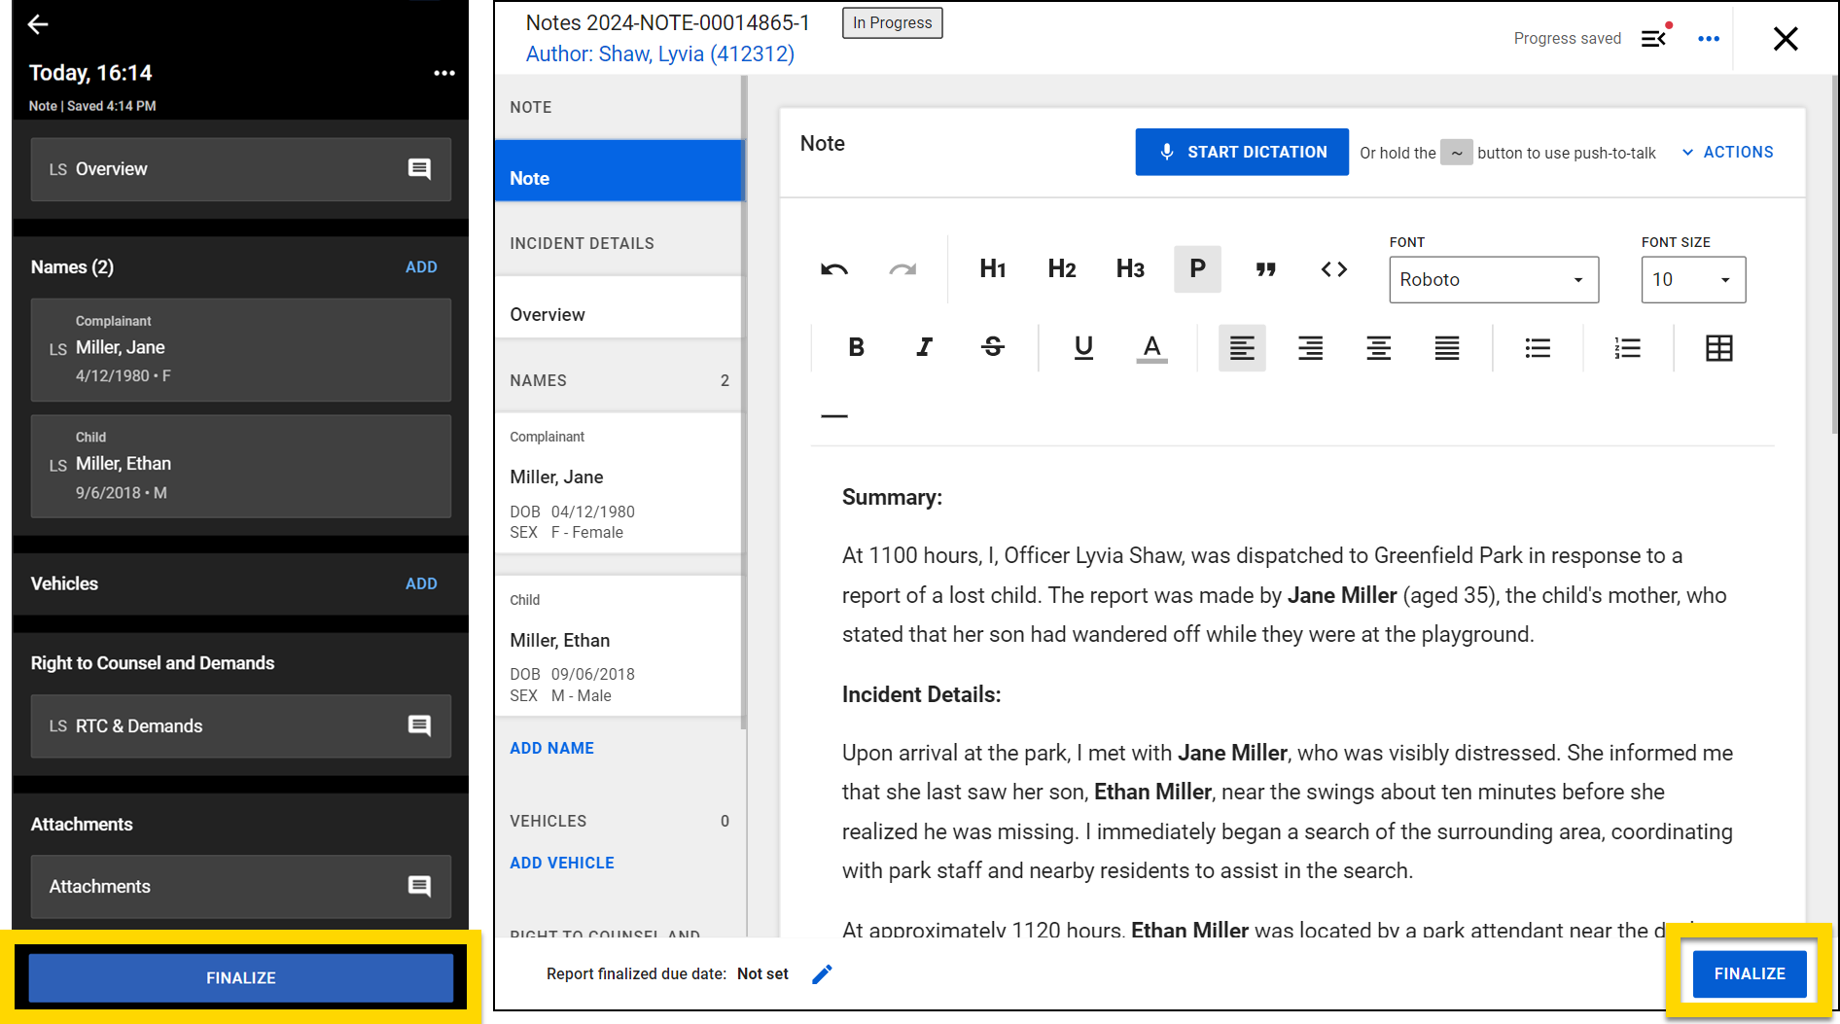Viewport: 1840px width, 1024px height.
Task: Toggle underline formatting
Action: [1083, 347]
